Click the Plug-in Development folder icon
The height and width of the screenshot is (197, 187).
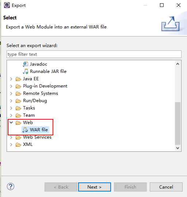coord(18,86)
